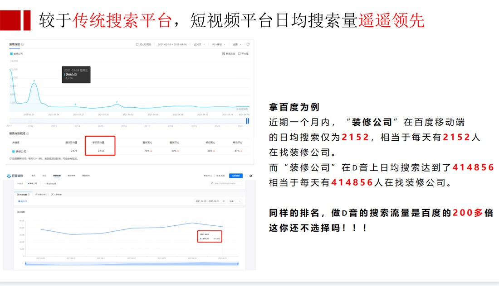
Task: Click the magnifier icon in keyword search box
Action: tap(212, 184)
